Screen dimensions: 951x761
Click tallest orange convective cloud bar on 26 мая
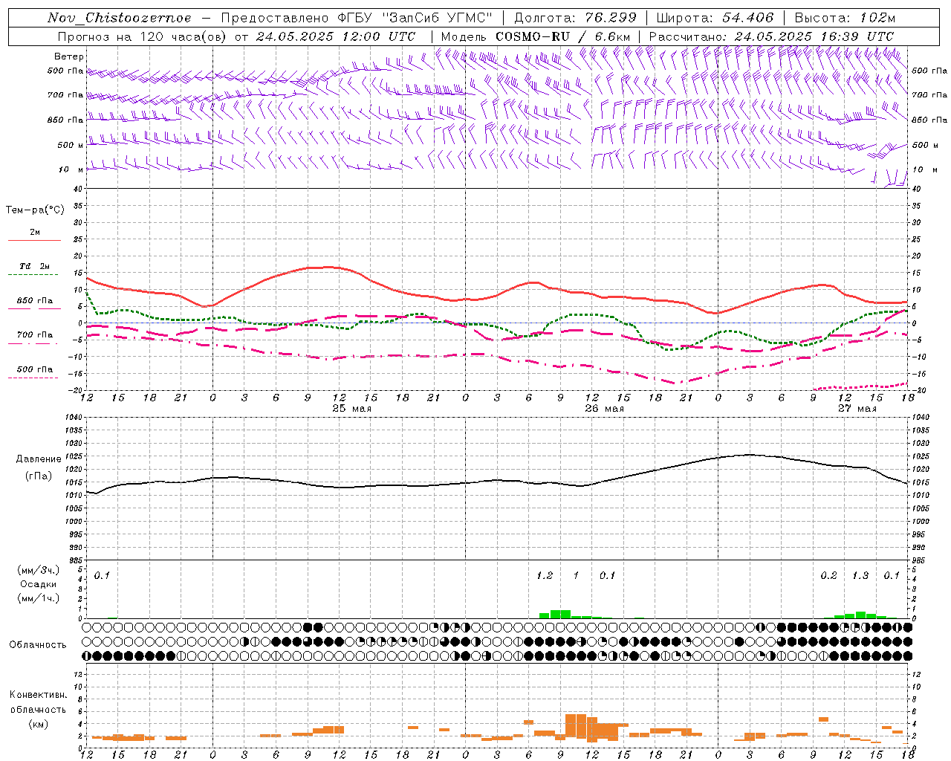coord(576,726)
